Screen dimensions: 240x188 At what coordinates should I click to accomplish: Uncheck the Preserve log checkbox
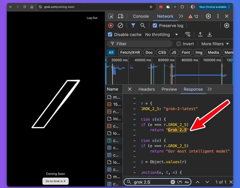click(155, 25)
